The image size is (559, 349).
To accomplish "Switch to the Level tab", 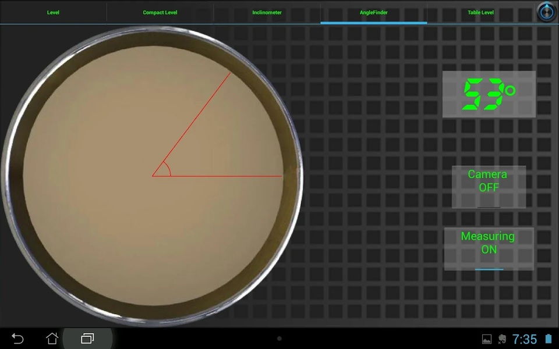I will pyautogui.click(x=53, y=12).
